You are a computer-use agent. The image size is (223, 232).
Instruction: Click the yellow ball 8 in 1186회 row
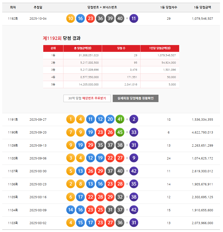tap(80, 184)
